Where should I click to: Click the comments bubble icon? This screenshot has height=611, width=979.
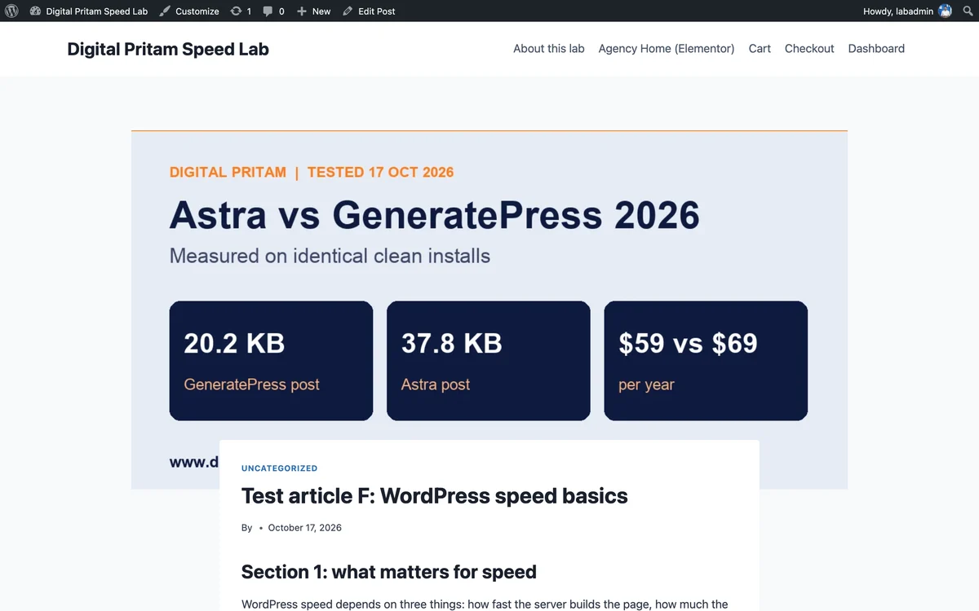click(268, 11)
